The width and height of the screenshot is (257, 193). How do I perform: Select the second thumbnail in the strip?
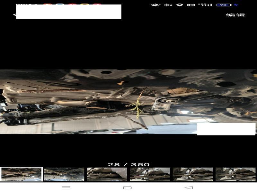coord(64,174)
